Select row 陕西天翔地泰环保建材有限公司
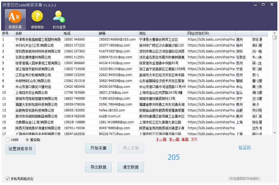 [135, 128]
